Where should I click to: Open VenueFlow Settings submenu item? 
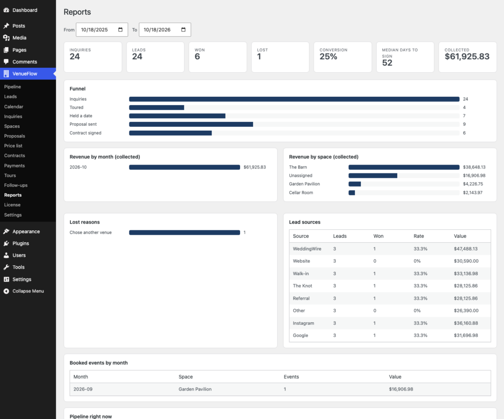click(x=13, y=215)
